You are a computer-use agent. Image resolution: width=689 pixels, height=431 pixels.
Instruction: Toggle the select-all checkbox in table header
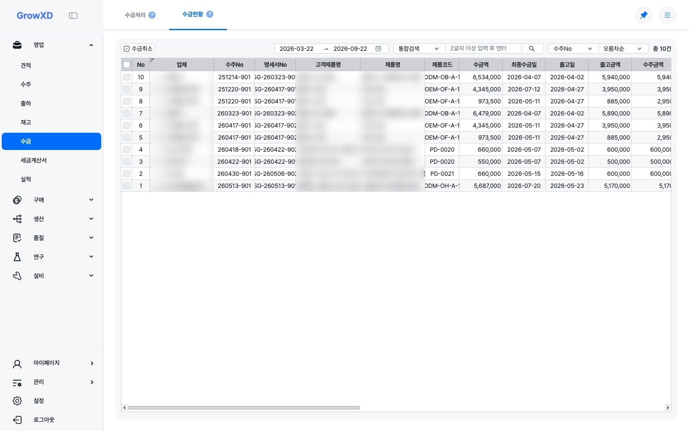[x=127, y=65]
